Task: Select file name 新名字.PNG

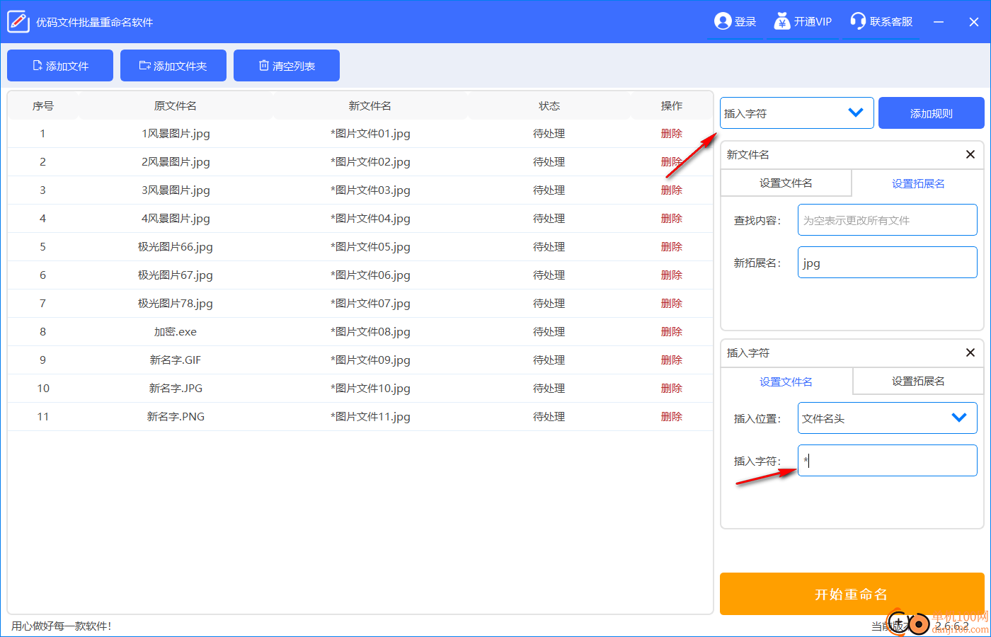Action: point(176,417)
